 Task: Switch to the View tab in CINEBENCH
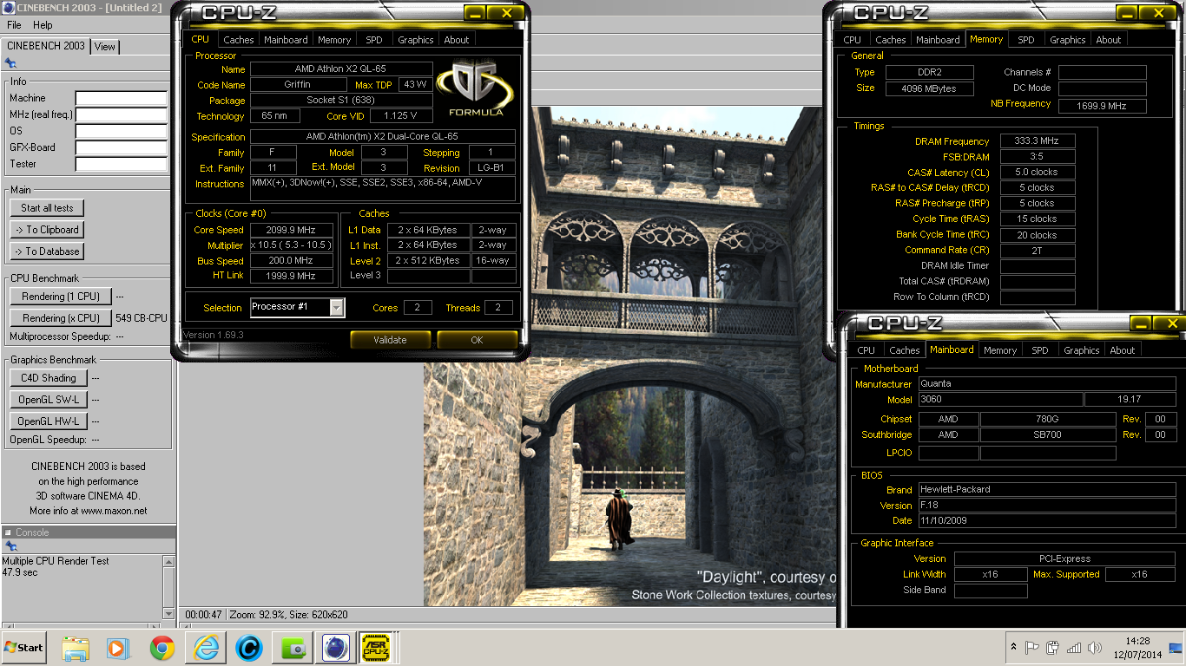point(105,47)
